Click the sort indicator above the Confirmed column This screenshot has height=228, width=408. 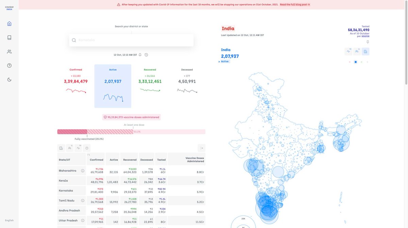(88, 154)
